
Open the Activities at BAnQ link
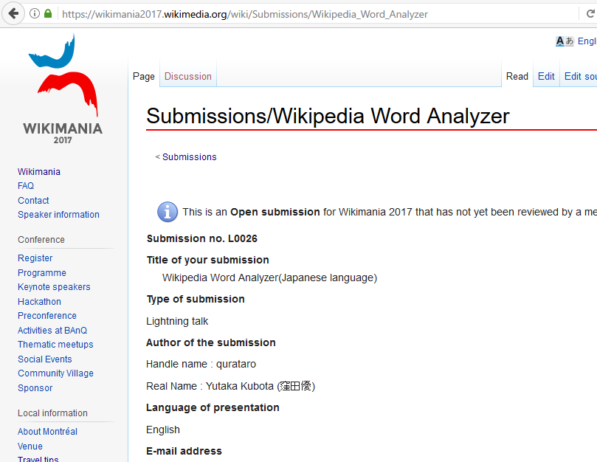click(52, 330)
